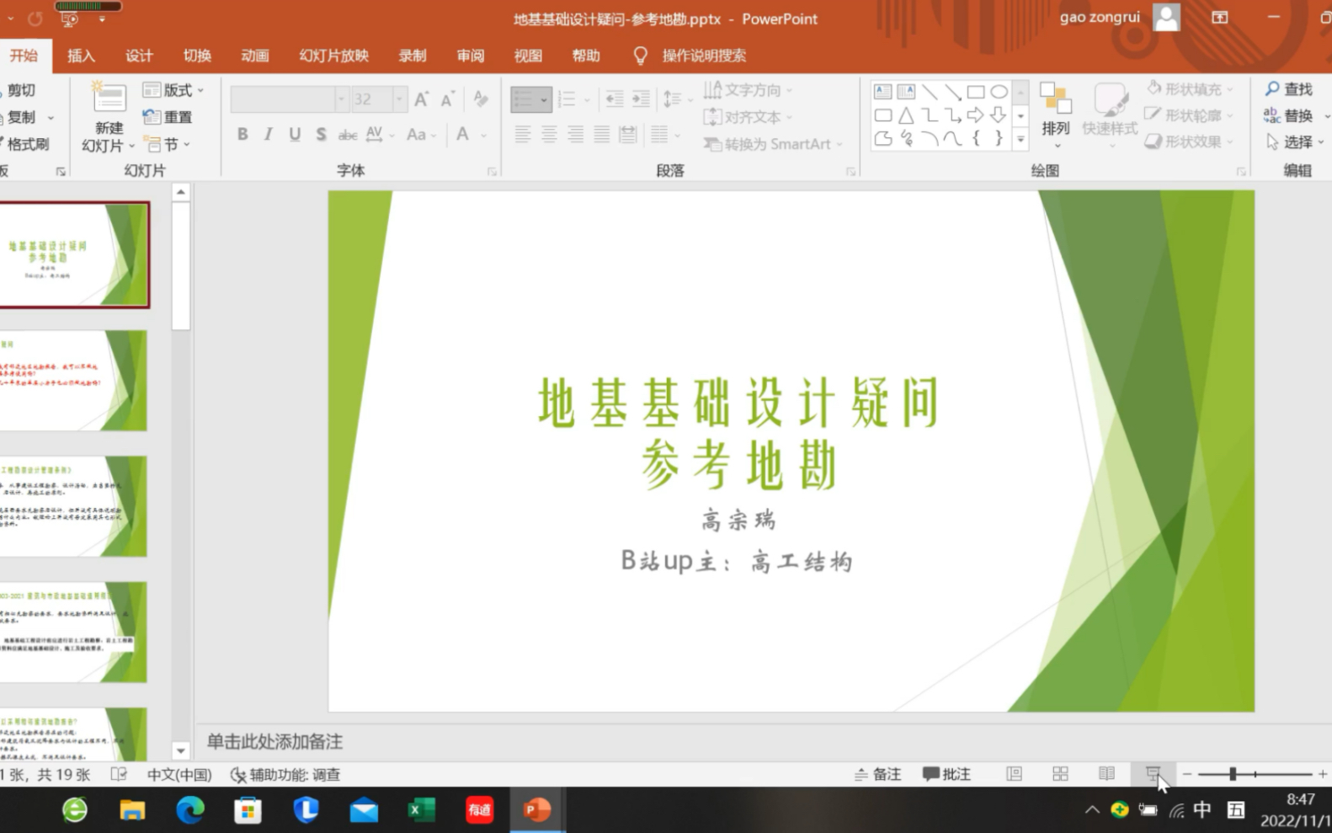Viewport: 1332px width, 833px height.
Task: Adjust the zoom slider handle
Action: (x=1233, y=773)
